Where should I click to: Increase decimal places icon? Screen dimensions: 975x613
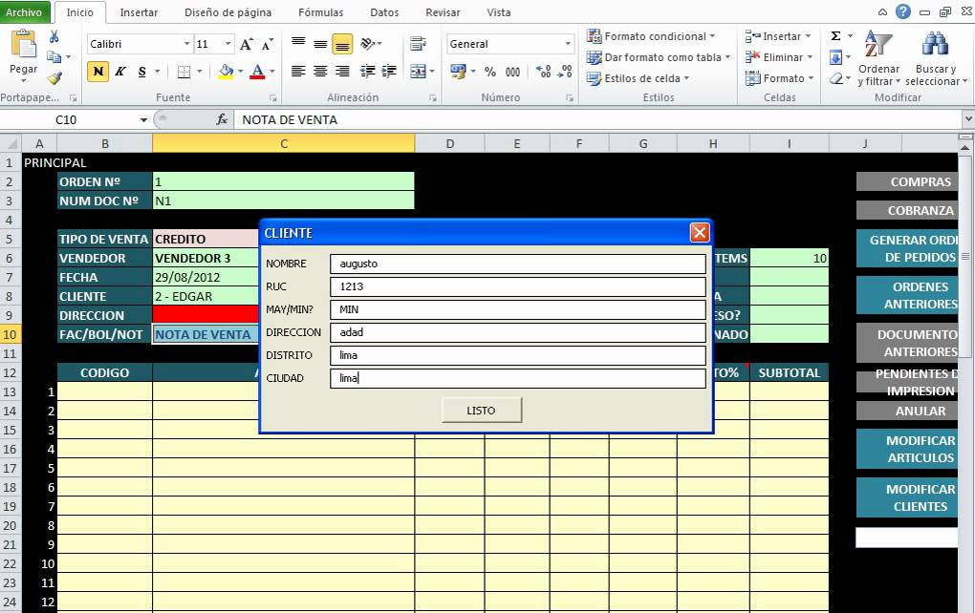click(x=544, y=72)
